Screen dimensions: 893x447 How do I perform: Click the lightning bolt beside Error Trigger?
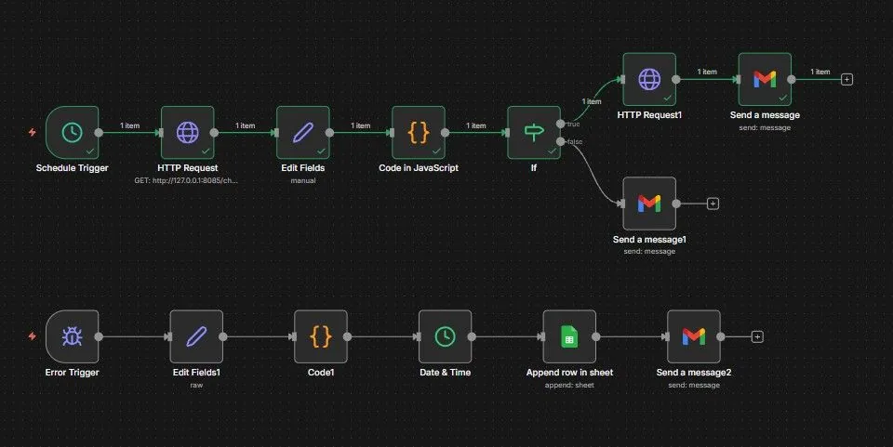click(x=33, y=336)
